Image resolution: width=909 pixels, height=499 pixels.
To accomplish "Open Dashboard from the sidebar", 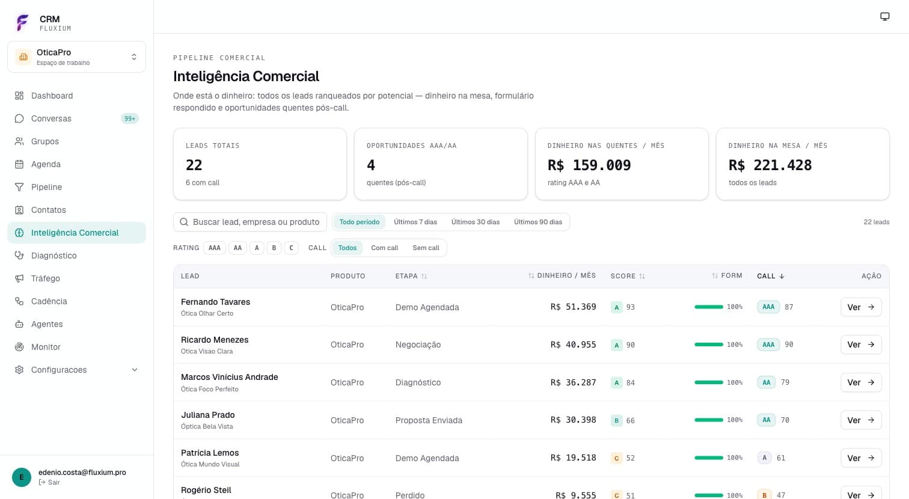I will coord(76,96).
